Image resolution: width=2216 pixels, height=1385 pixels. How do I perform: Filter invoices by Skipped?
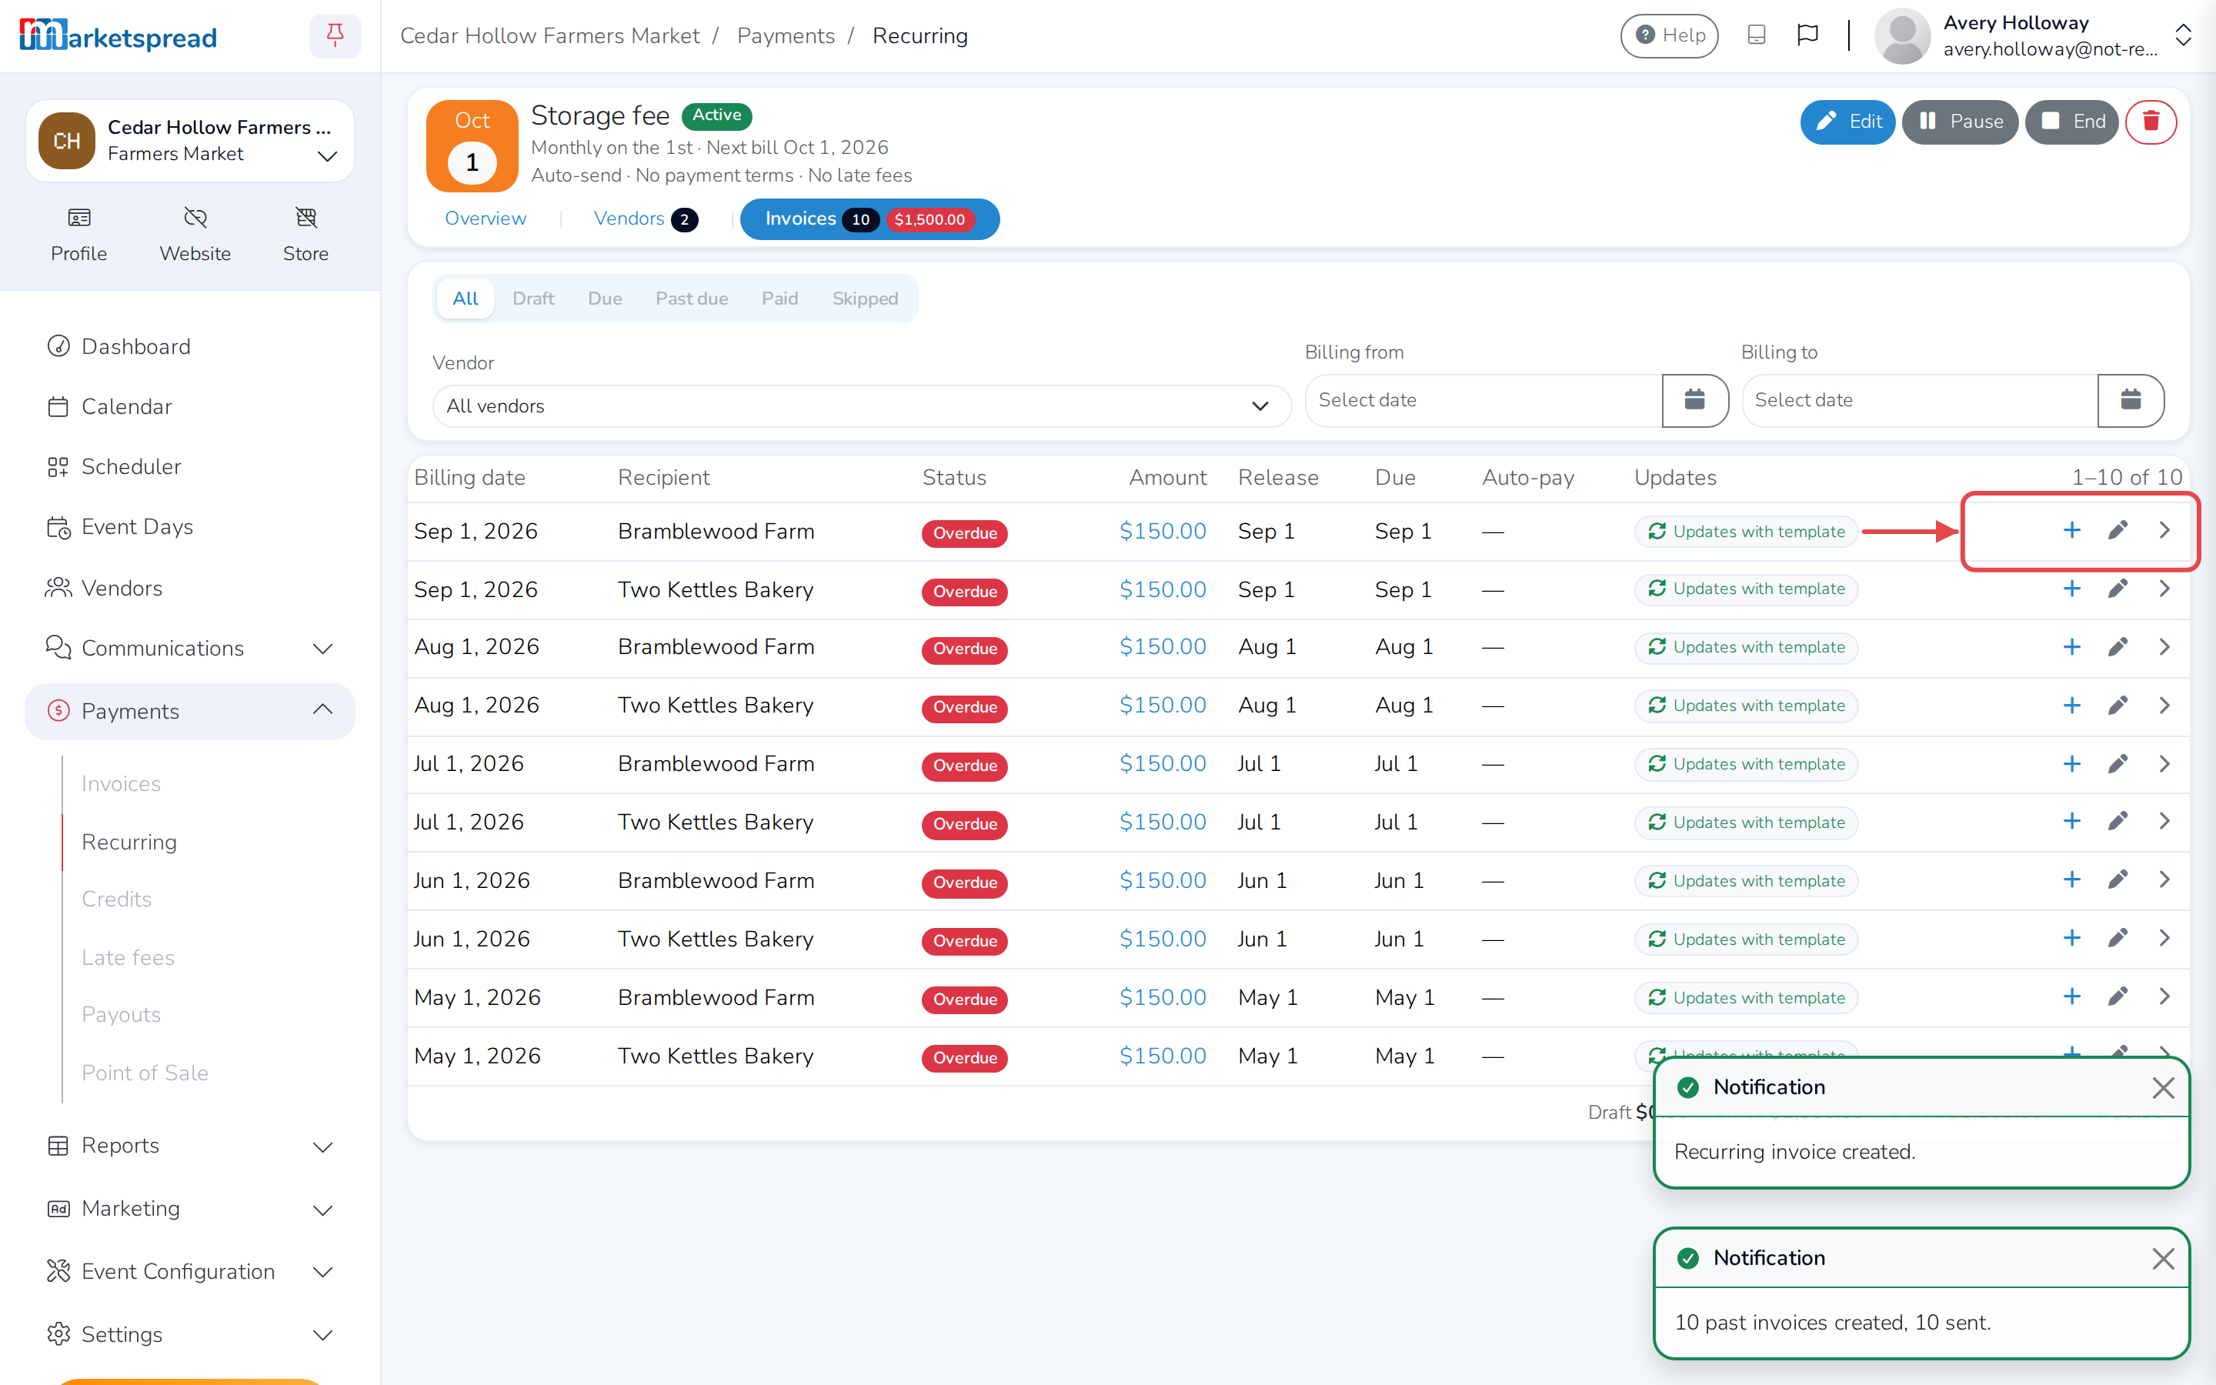coord(864,299)
